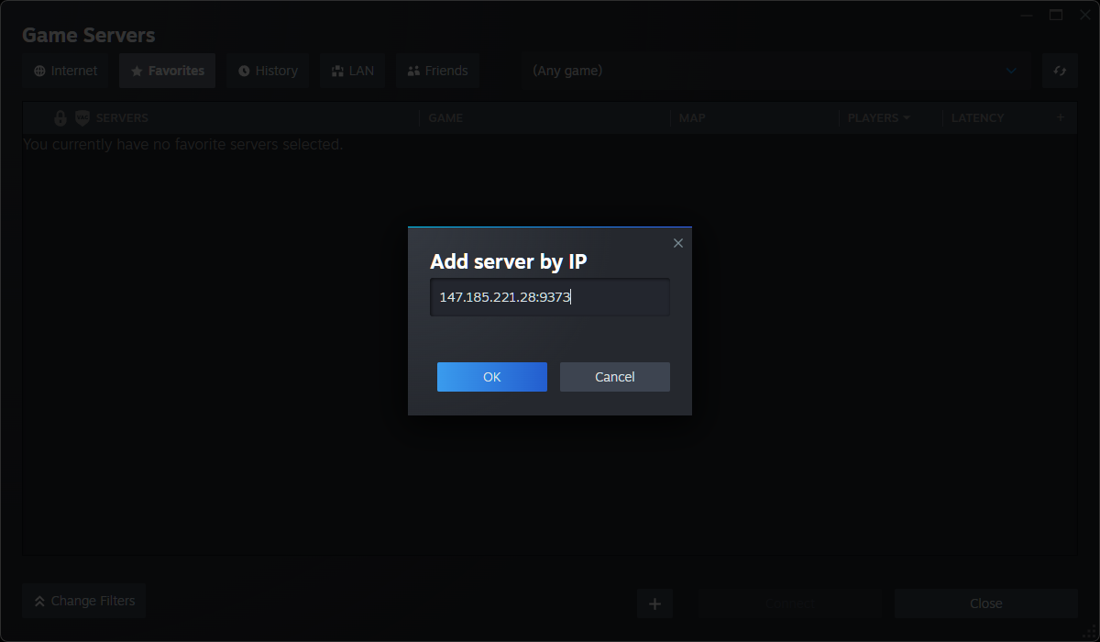The image size is (1100, 642).
Task: Click the network icon on the LAN tab
Action: (x=335, y=70)
